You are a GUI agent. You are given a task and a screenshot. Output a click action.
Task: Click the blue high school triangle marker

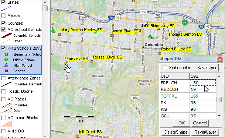pos(147,24)
